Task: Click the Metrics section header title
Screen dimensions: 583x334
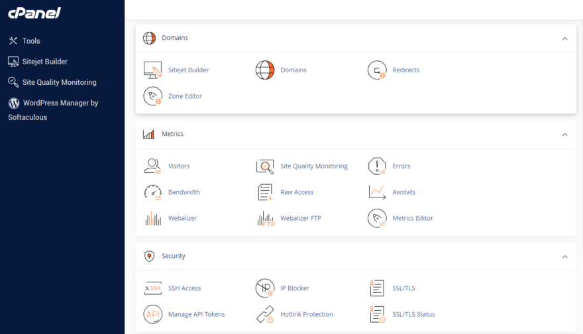Action: pyautogui.click(x=172, y=134)
